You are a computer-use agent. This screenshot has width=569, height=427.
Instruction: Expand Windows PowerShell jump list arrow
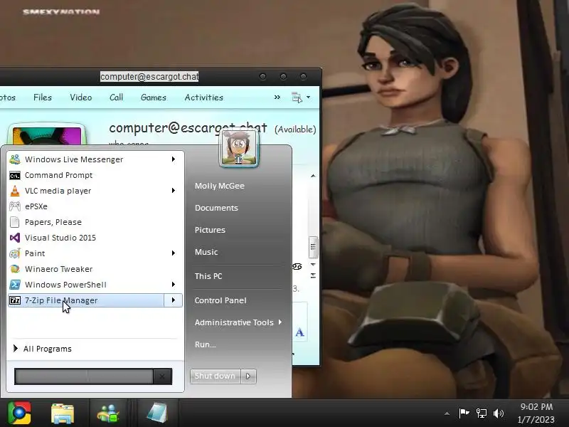[174, 284]
